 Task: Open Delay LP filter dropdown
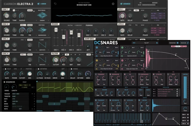click(22, 69)
